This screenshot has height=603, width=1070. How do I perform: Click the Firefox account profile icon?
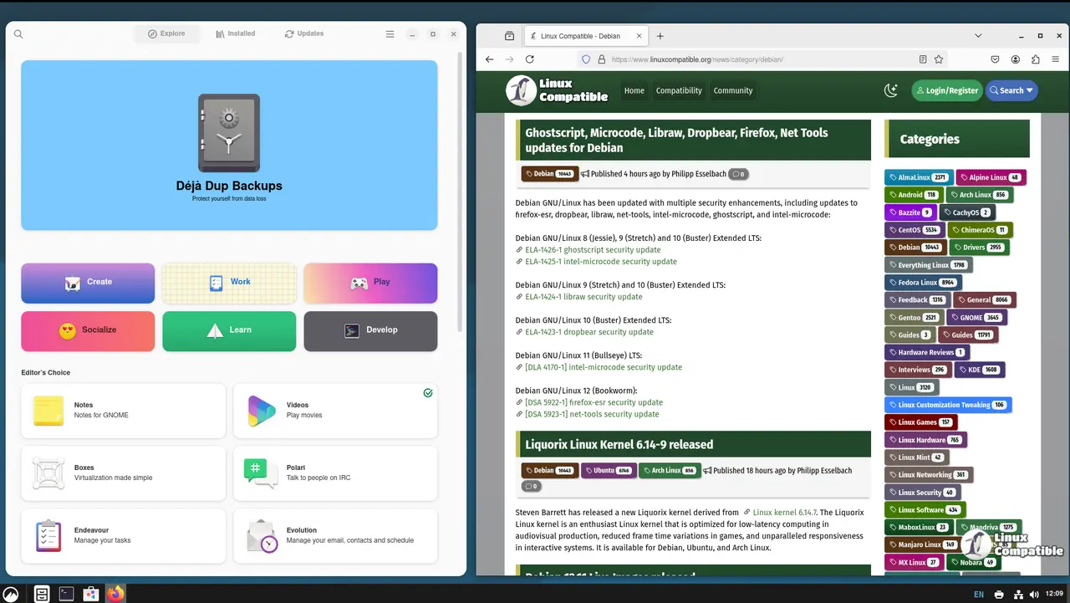(x=1016, y=59)
